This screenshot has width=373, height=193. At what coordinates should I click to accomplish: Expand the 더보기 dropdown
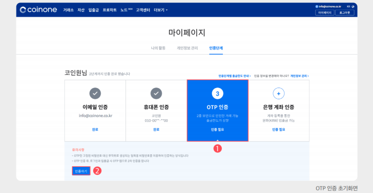tap(161, 10)
